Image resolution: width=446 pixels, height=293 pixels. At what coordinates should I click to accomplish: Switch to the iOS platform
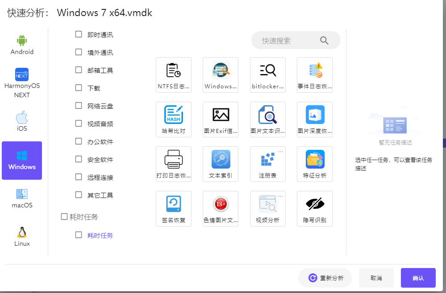coord(22,121)
